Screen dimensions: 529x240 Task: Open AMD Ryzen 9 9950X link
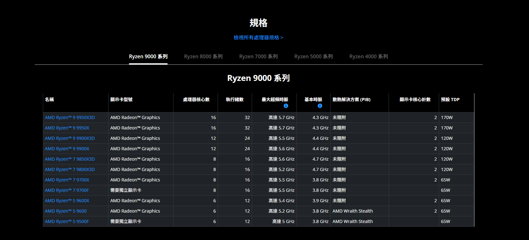pos(67,128)
